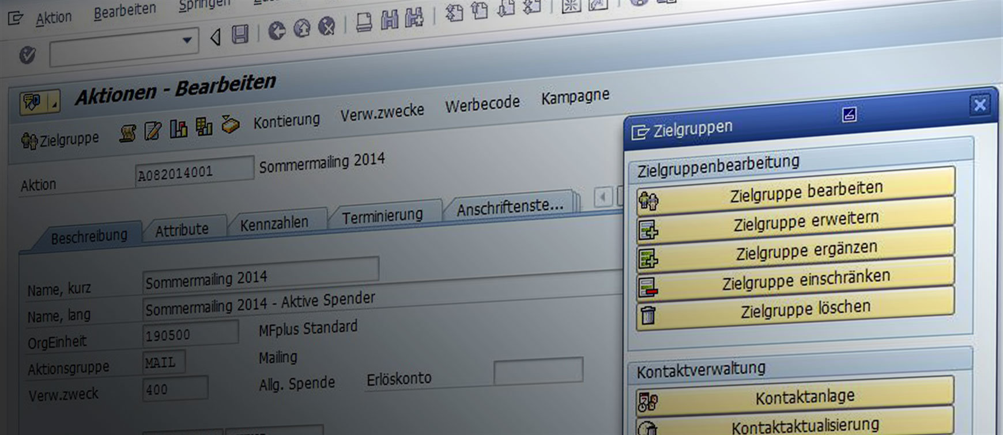Click the red Cancel icon
Image resolution: width=1003 pixels, height=435 pixels.
[327, 25]
